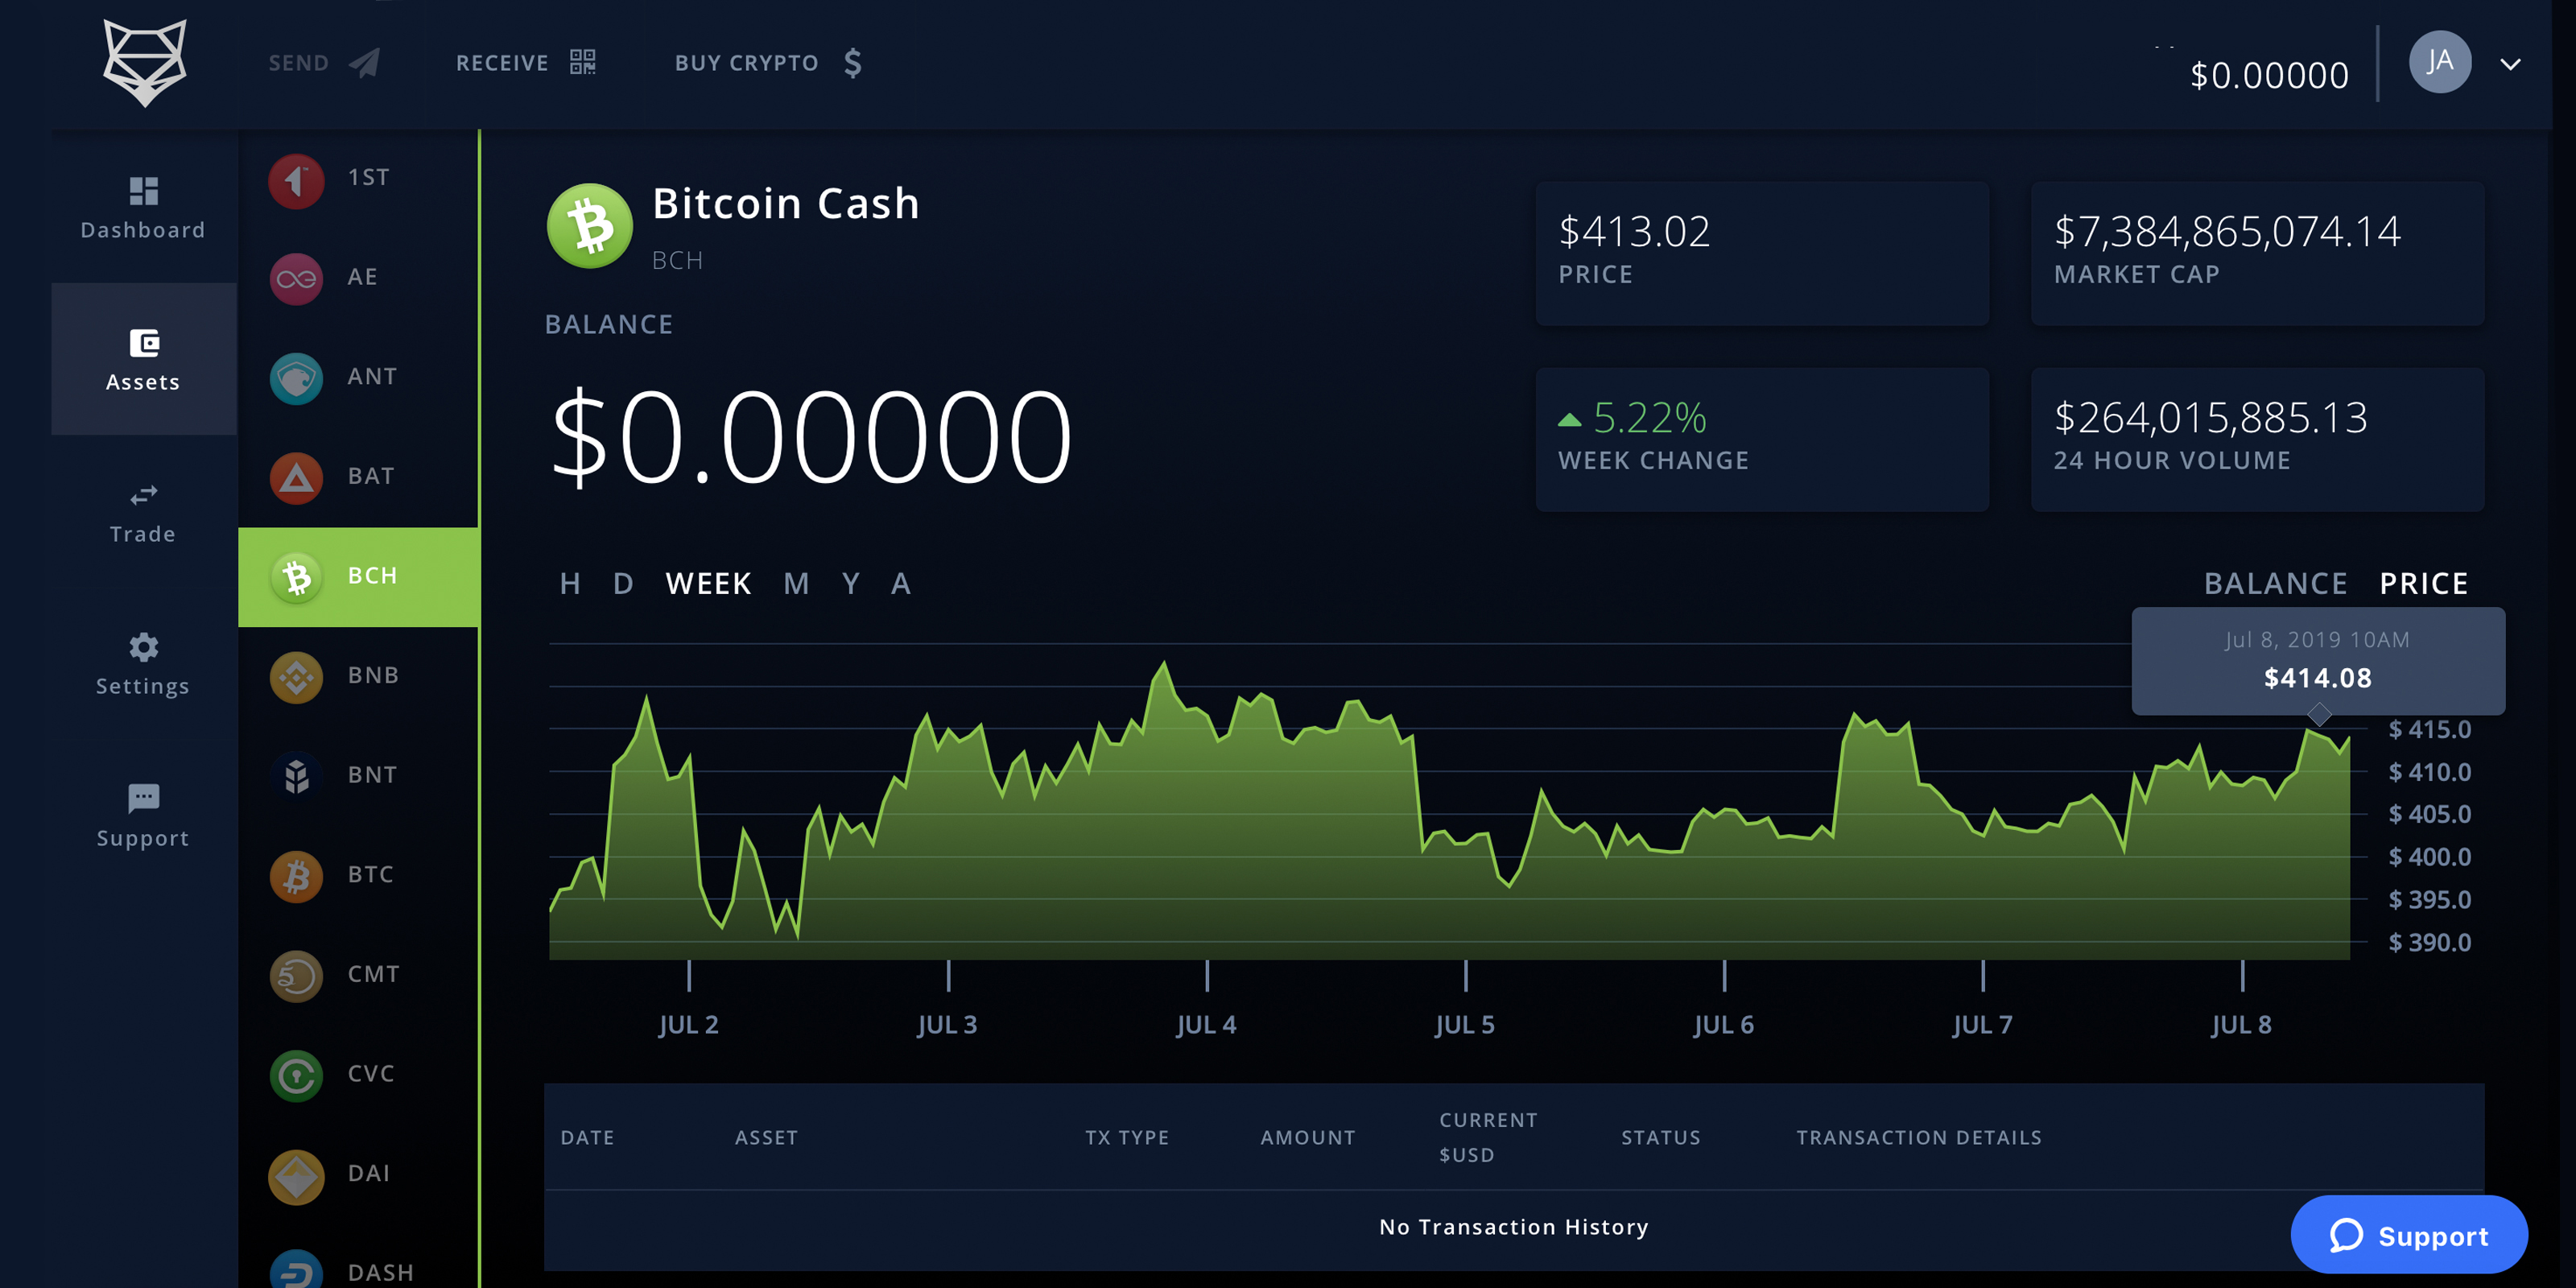Open sidebar Support chat icon

143,798
